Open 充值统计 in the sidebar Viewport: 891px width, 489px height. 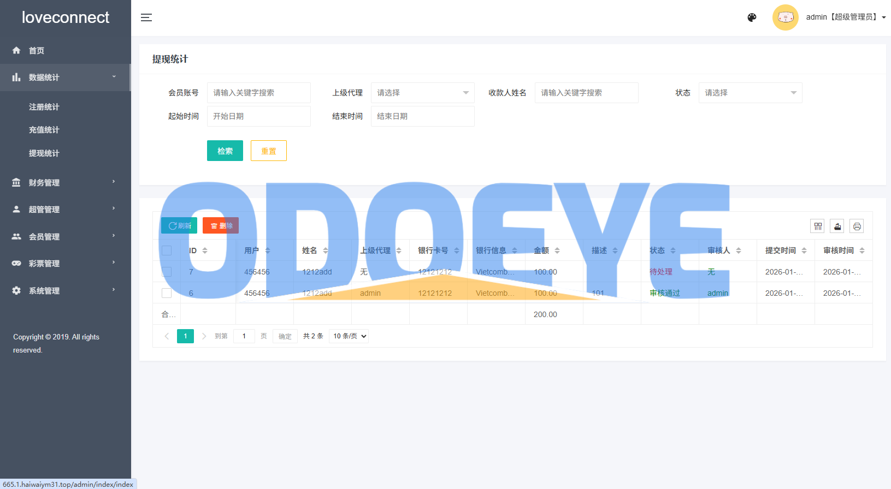(x=44, y=130)
